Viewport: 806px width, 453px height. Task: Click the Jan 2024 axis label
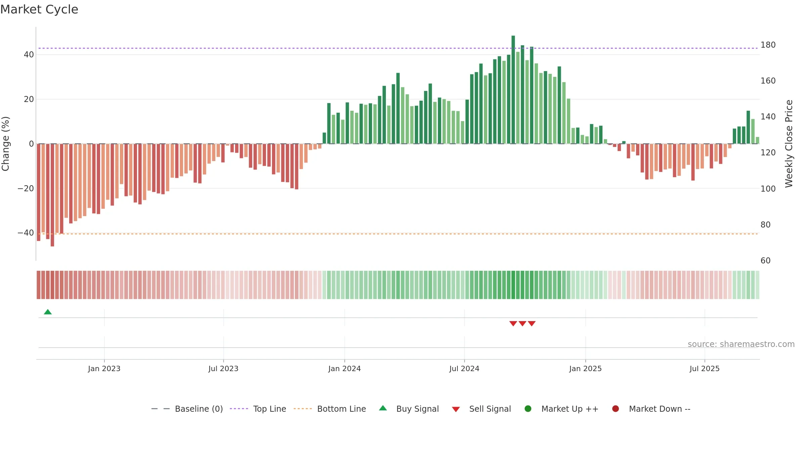(x=345, y=369)
